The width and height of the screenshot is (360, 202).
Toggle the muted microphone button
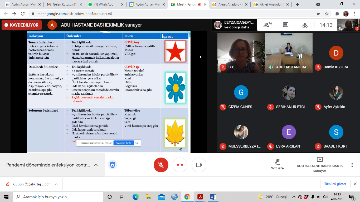coord(161,165)
